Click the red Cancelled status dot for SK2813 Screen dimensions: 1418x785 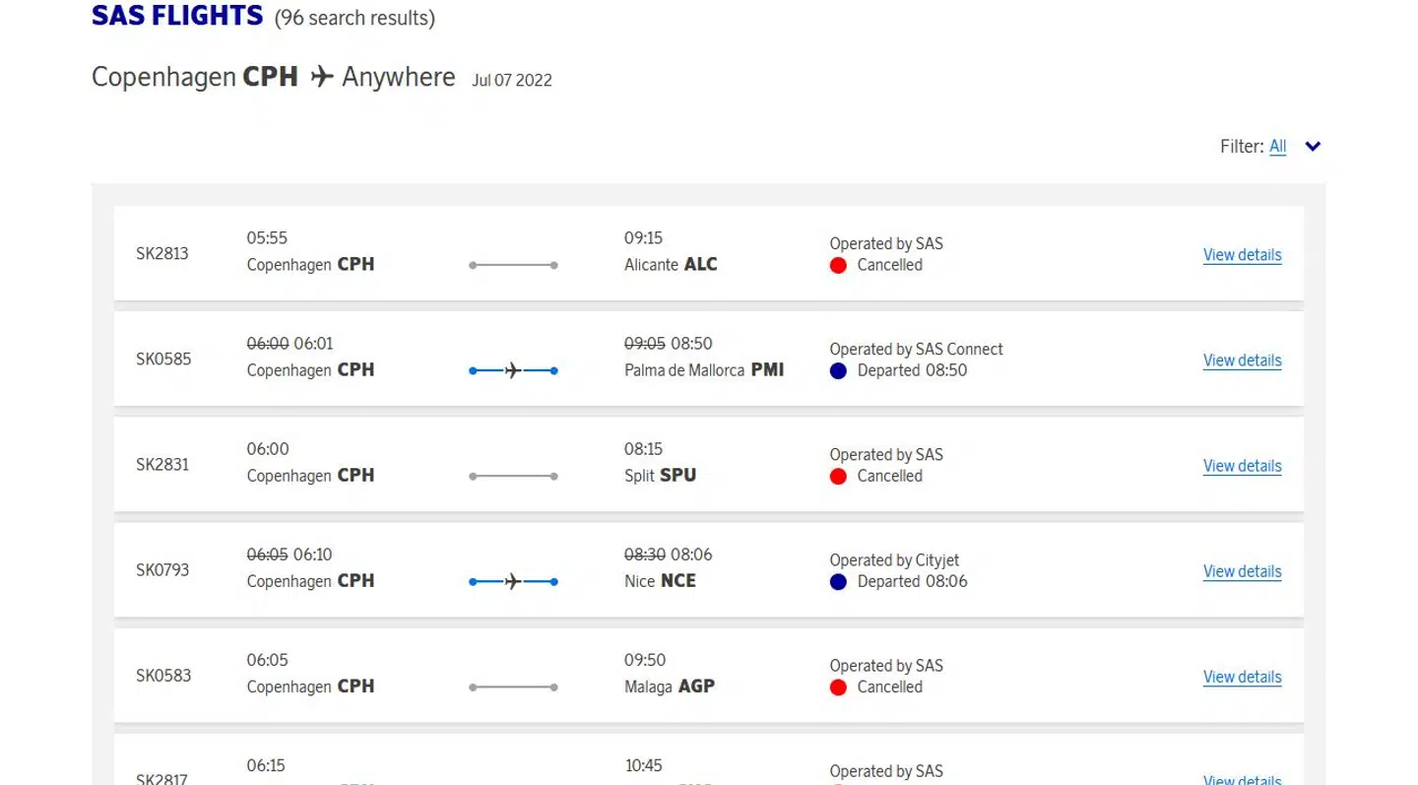click(838, 265)
